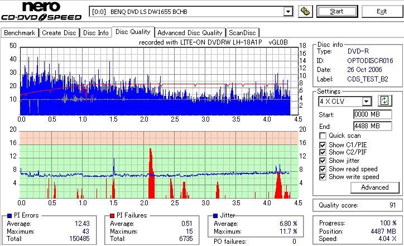
Task: Click PI Errors average 12.43
Action: (82, 224)
